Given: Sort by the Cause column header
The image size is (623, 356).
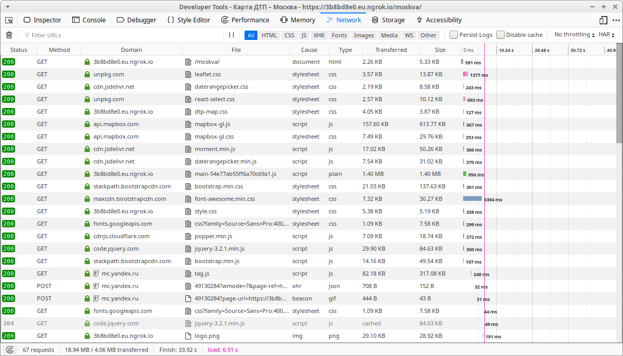Looking at the screenshot, I should click(x=309, y=50).
